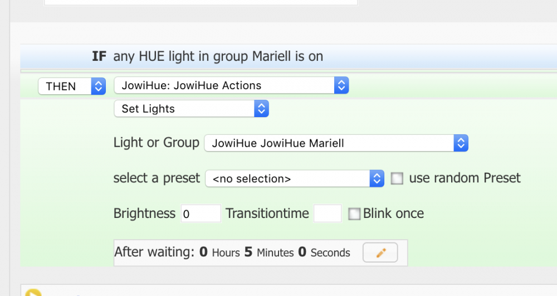
Task: Focus the Transitiontime text field
Action: [328, 214]
